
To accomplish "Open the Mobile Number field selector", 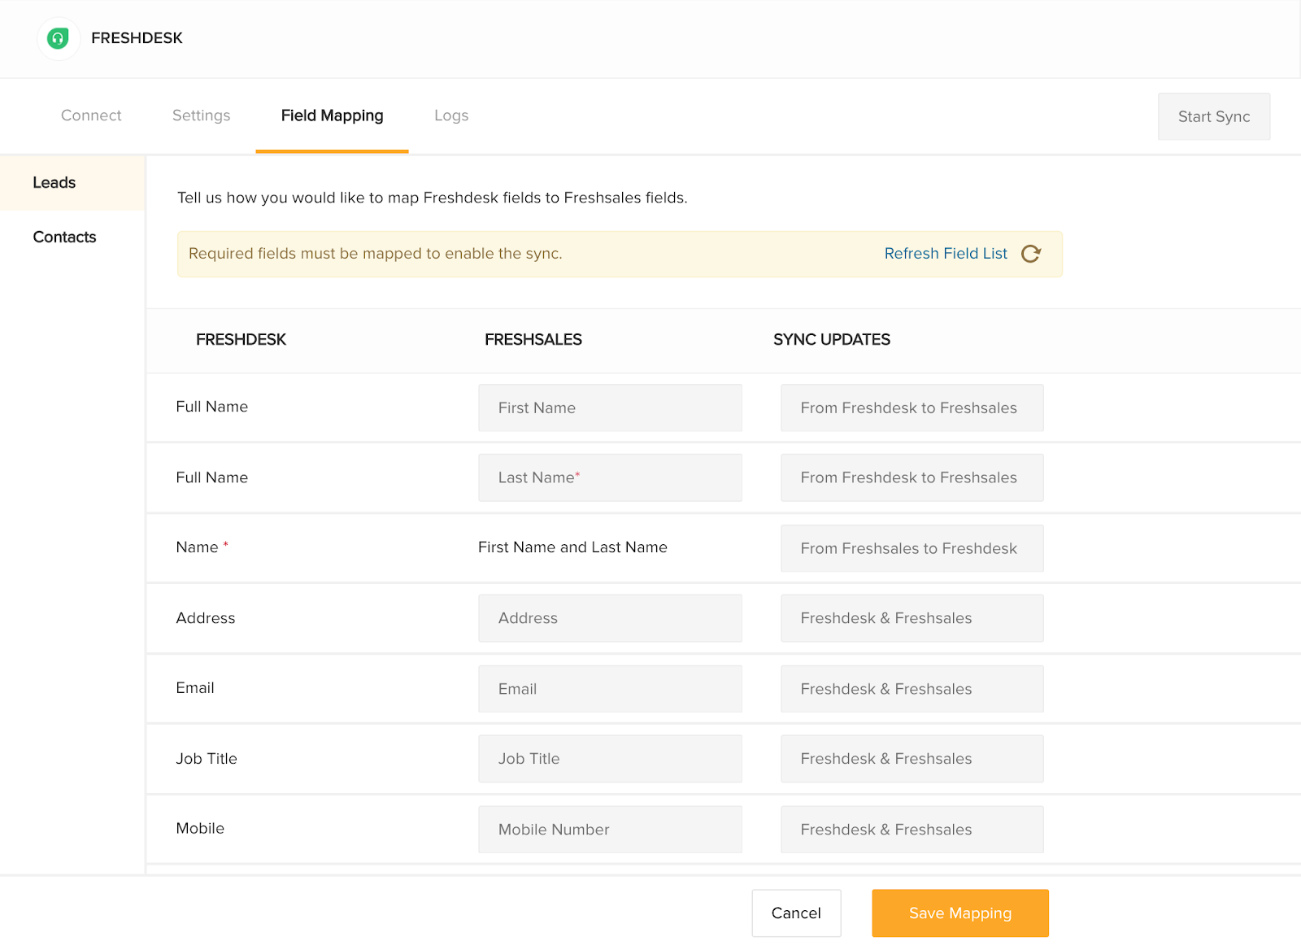I will (609, 829).
